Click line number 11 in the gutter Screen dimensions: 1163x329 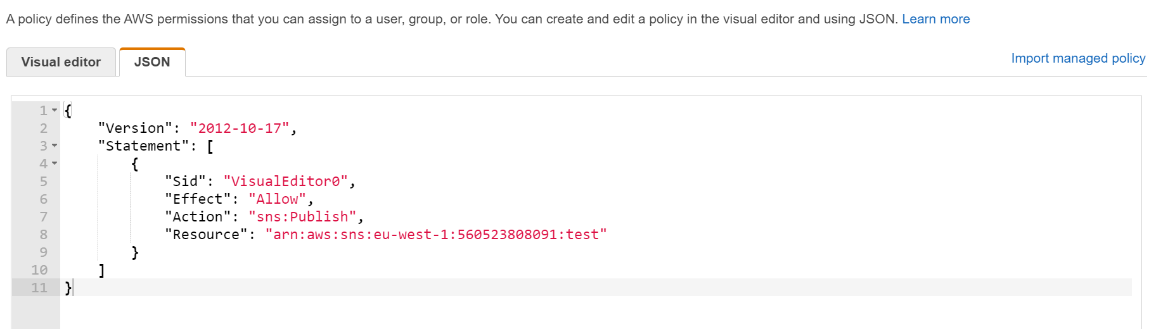(39, 288)
